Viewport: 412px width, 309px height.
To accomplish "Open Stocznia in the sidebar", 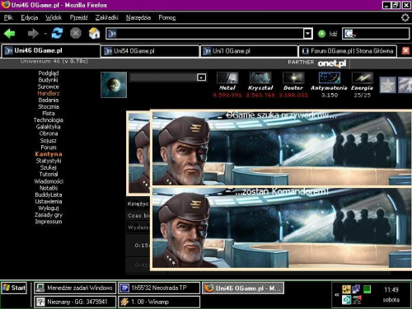I will tap(49, 106).
